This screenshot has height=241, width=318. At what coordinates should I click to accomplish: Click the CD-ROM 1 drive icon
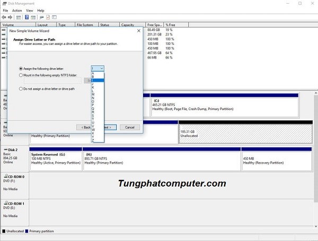pyautogui.click(x=6, y=203)
